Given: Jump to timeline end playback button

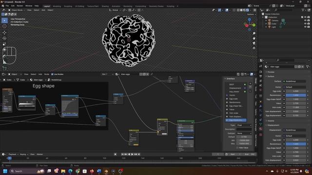Looking at the screenshot, I should [139, 154].
